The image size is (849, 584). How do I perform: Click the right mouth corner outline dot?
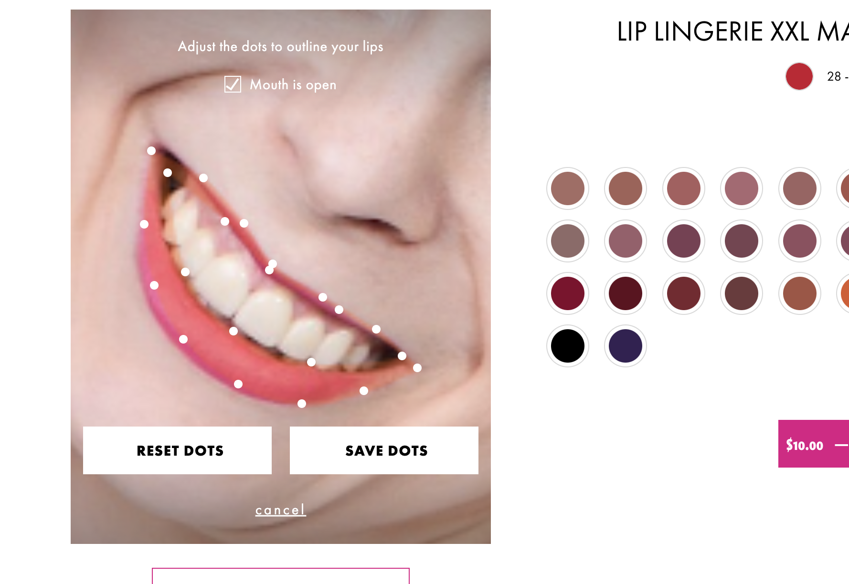coord(417,368)
